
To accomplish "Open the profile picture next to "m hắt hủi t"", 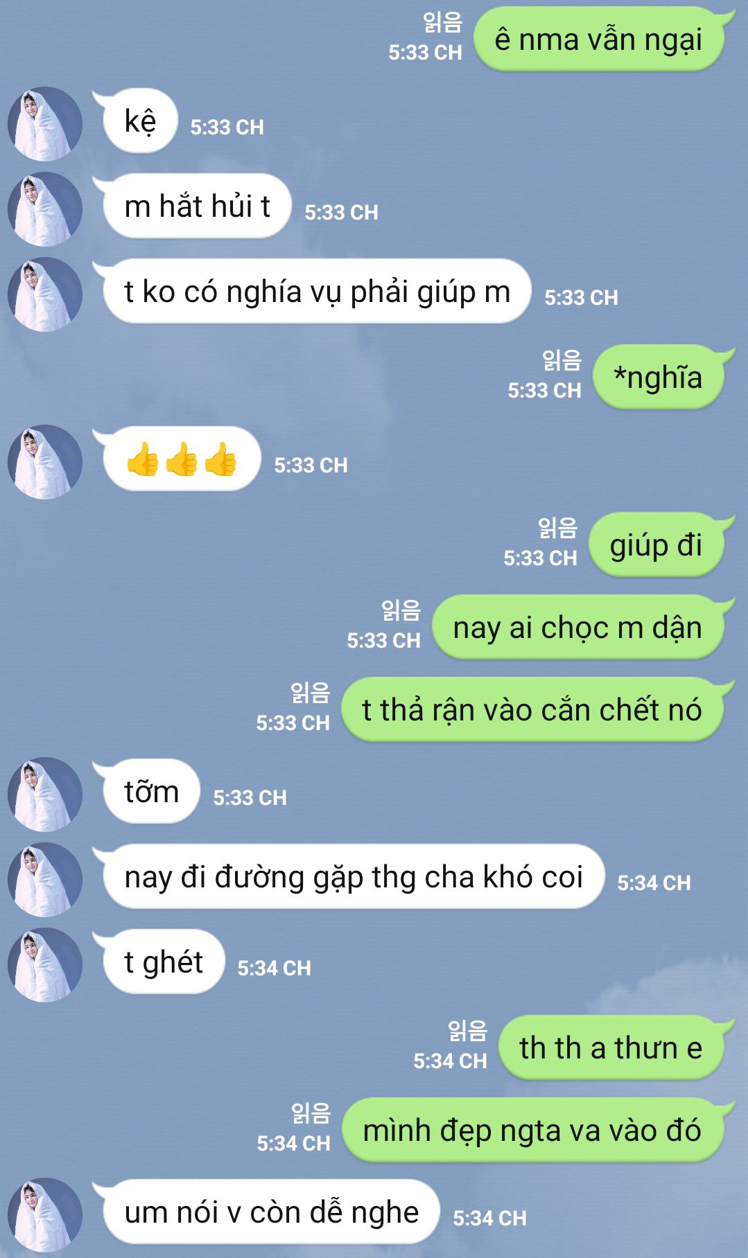I will coord(45,209).
